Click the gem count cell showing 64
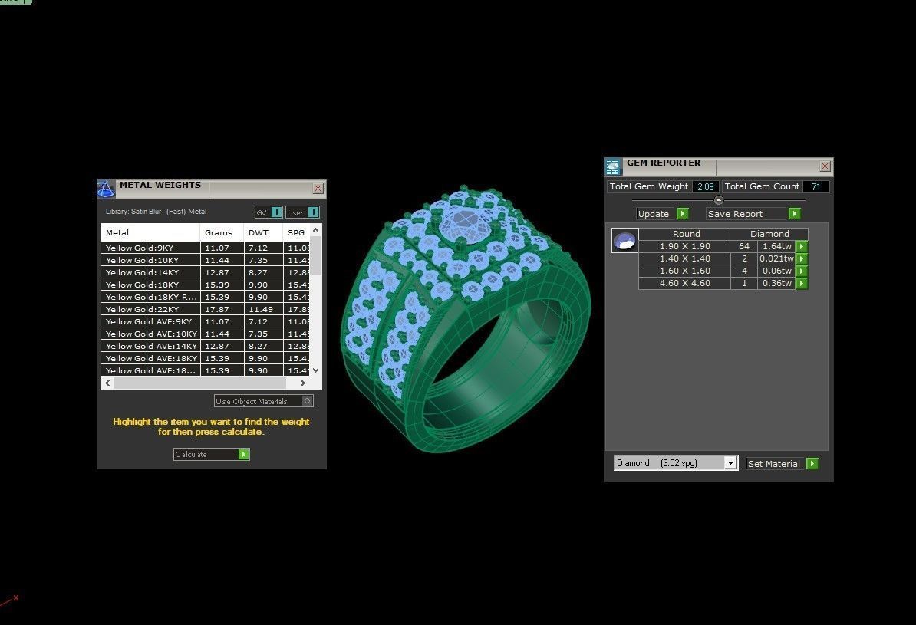The height and width of the screenshot is (625, 916). pos(743,246)
